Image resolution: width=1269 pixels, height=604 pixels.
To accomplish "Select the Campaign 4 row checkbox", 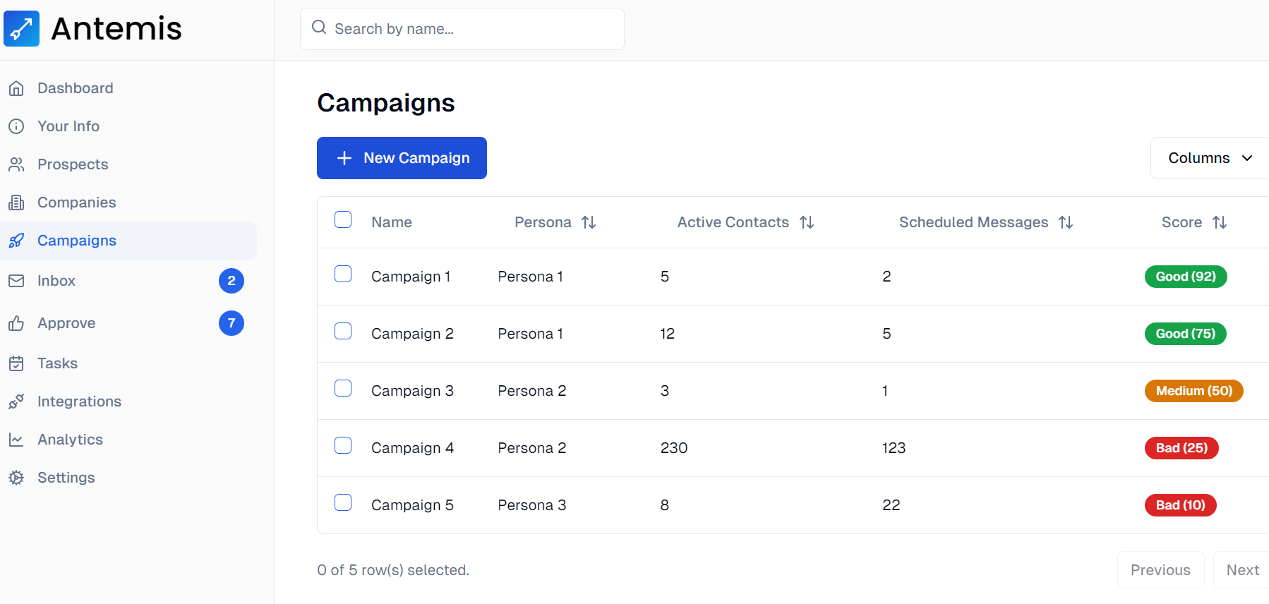I will pos(343,445).
